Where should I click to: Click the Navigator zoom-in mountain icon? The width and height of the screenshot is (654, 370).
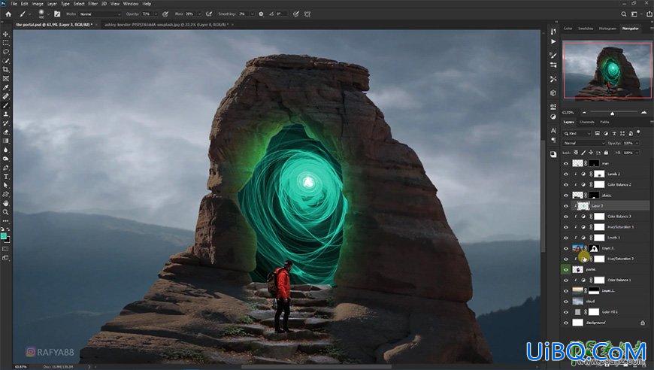pos(644,113)
